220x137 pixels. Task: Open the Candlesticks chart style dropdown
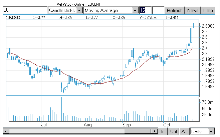click(79, 11)
